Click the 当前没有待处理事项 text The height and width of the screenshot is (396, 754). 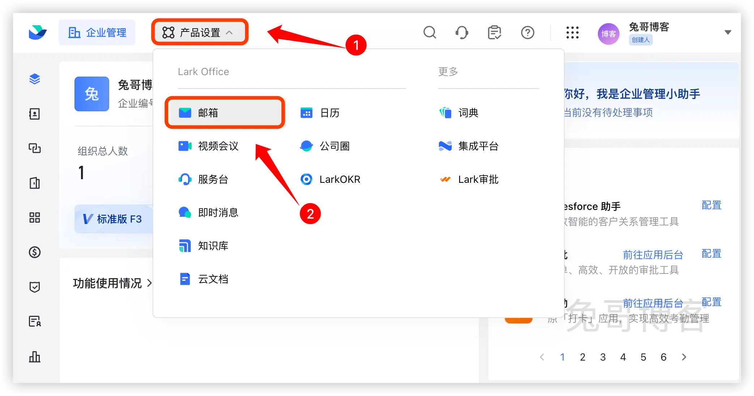tap(608, 113)
